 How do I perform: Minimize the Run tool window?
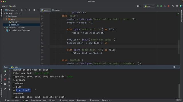point(178,67)
